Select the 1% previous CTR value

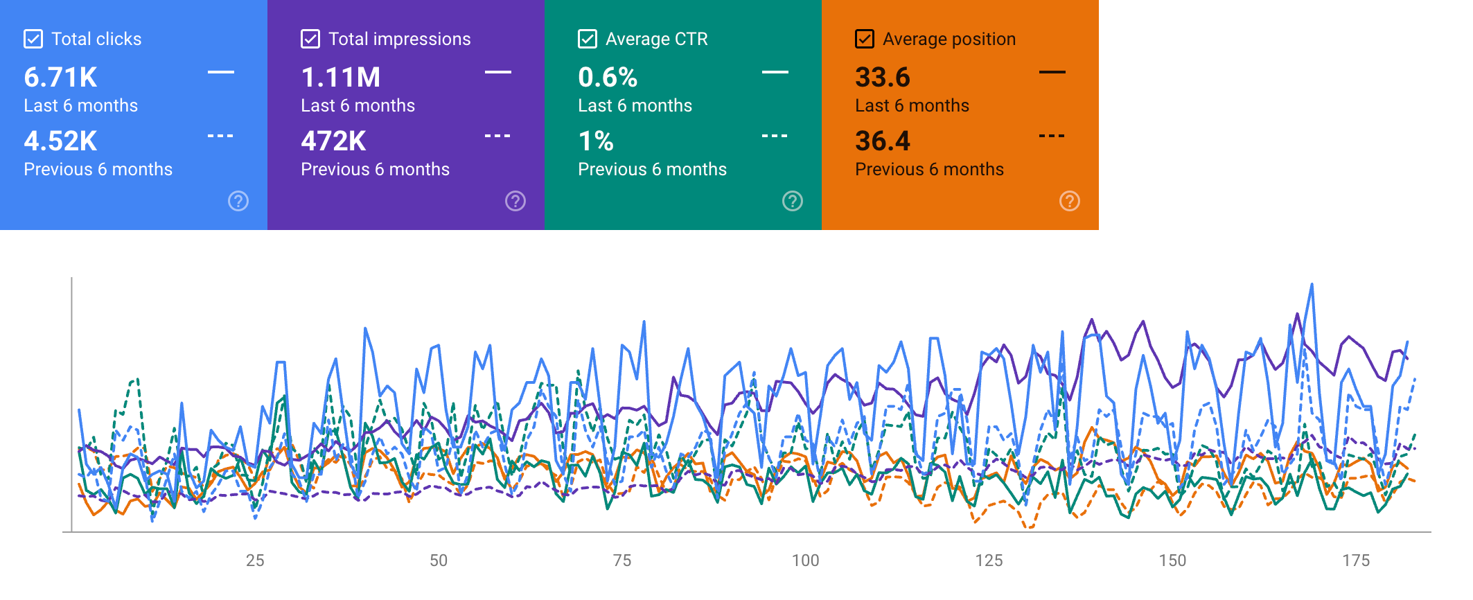596,141
